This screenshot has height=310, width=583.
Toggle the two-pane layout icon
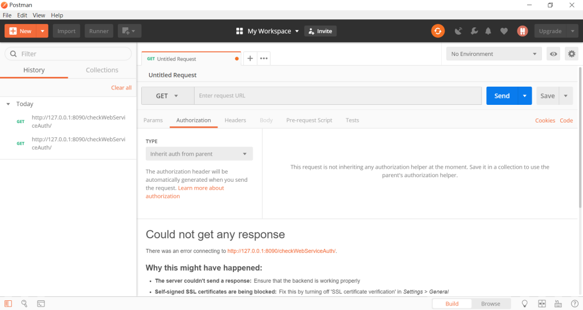click(542, 304)
